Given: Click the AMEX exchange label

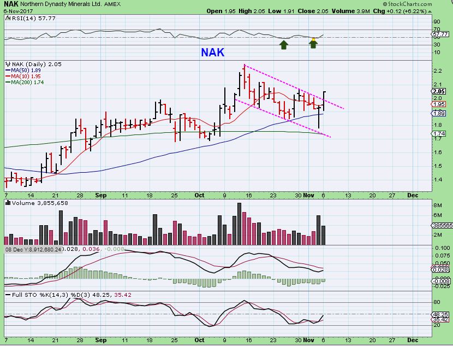Looking at the screenshot, I should [x=112, y=4].
